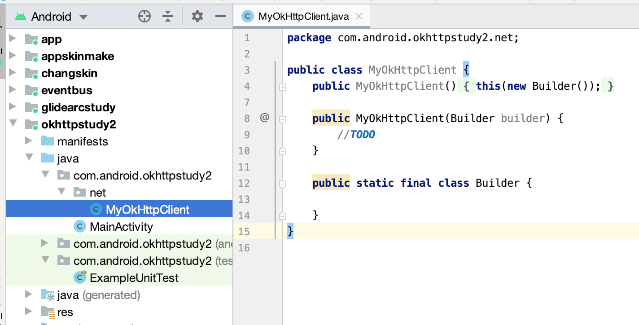Click the locate opened file target icon
The image size is (639, 325).
(x=144, y=17)
